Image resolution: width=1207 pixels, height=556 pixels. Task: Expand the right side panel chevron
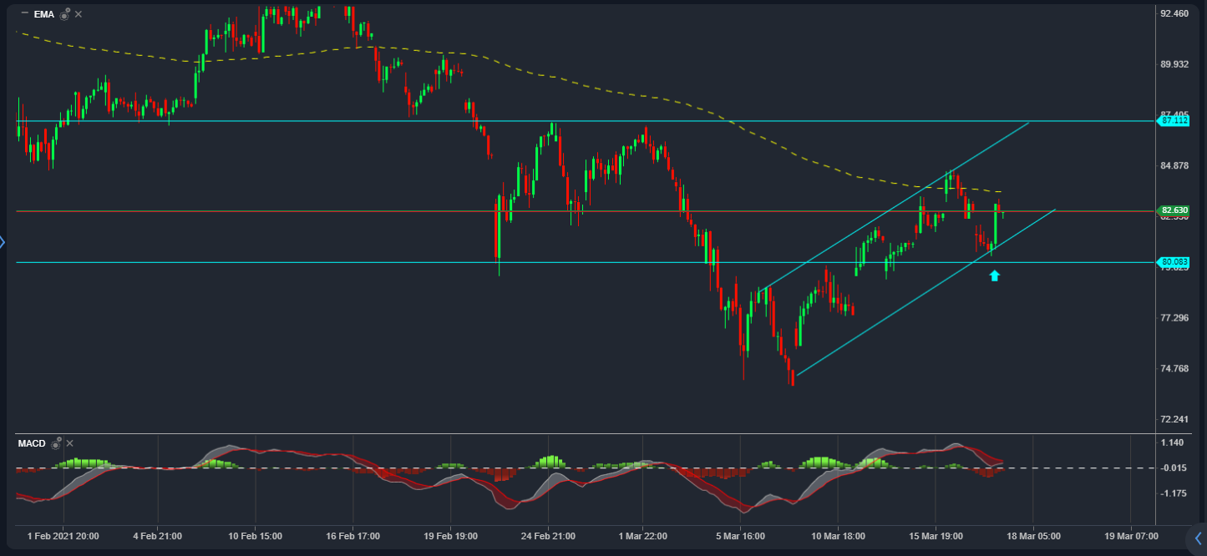point(1198,538)
